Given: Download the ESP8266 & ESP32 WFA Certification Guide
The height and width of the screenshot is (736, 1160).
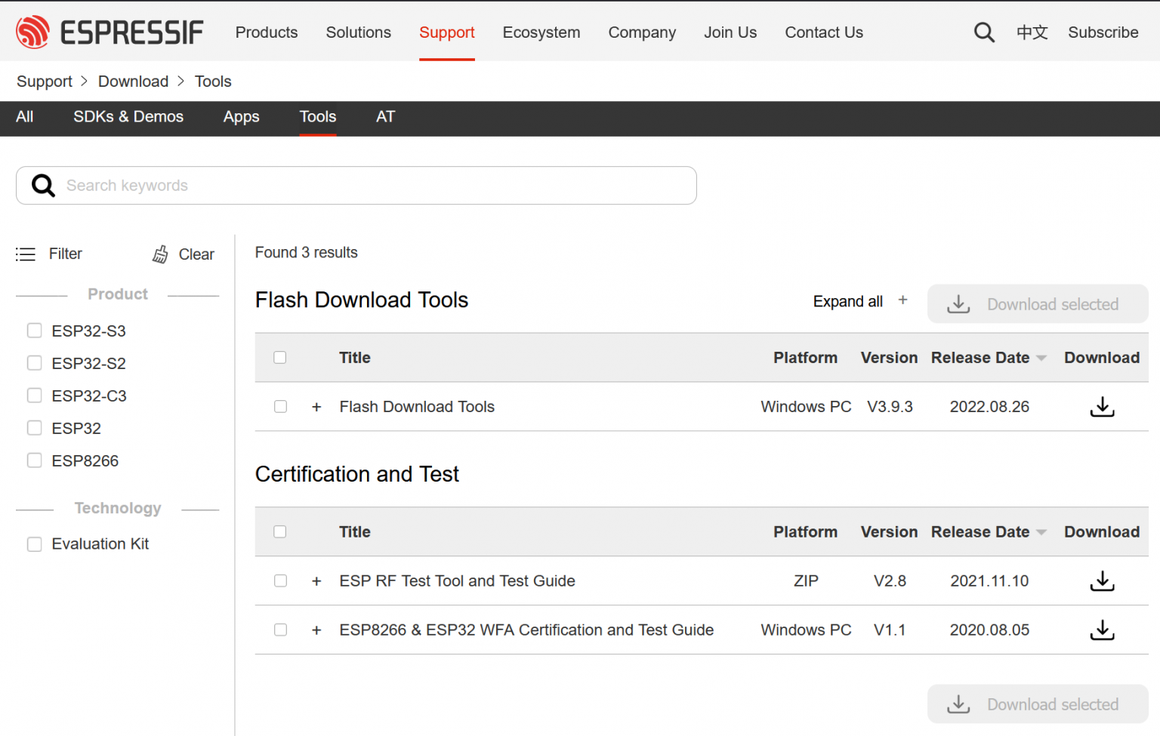Looking at the screenshot, I should pyautogui.click(x=1102, y=630).
